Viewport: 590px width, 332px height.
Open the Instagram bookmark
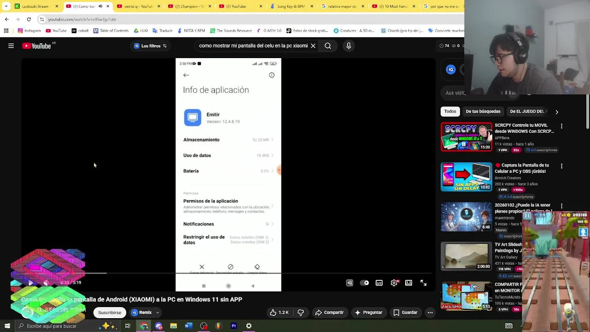click(x=29, y=31)
